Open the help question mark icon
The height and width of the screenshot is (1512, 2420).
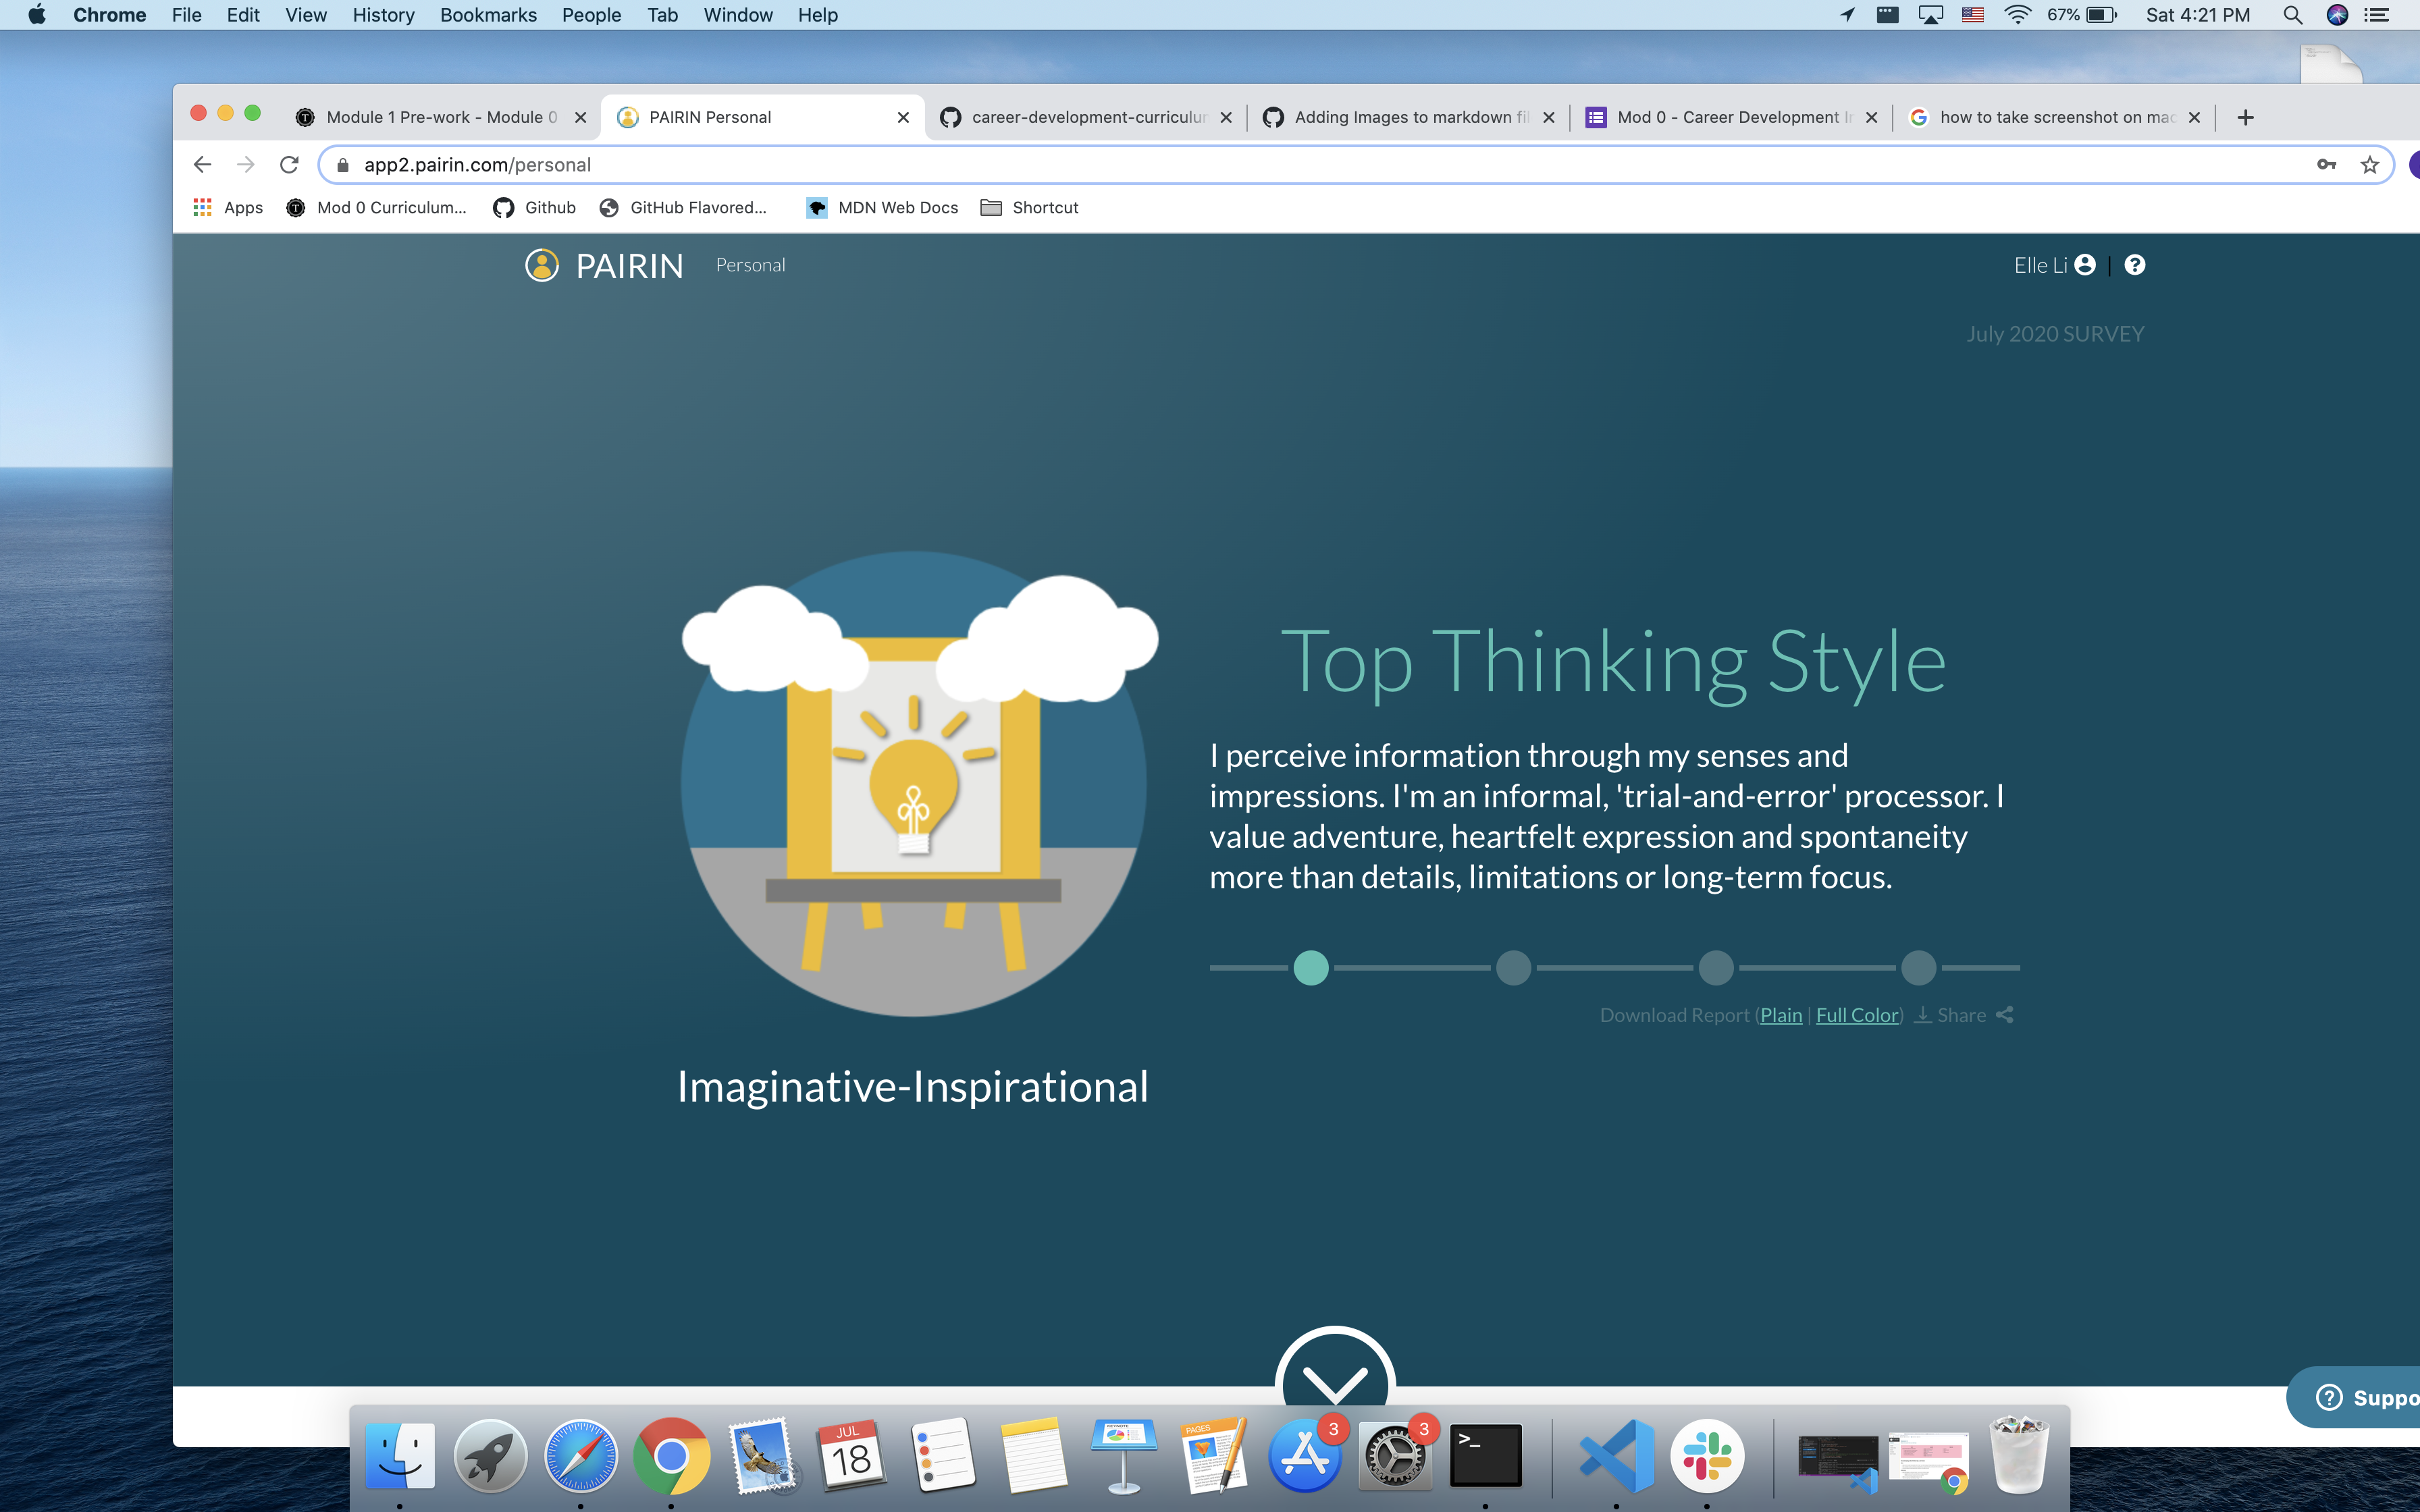tap(2134, 265)
